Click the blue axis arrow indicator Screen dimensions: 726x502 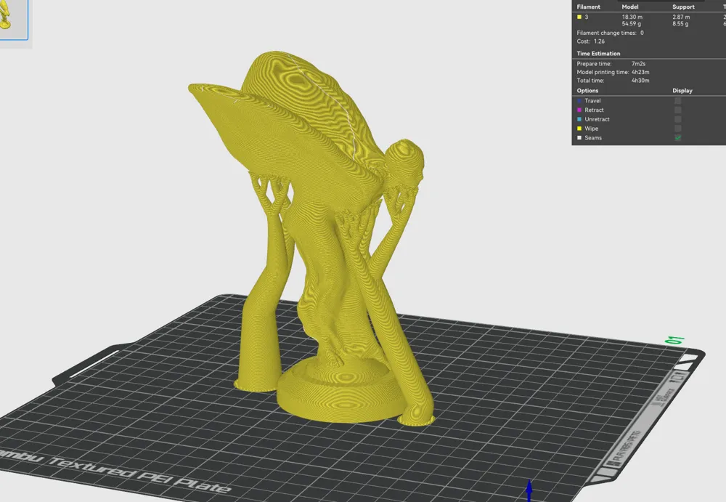coord(529,490)
